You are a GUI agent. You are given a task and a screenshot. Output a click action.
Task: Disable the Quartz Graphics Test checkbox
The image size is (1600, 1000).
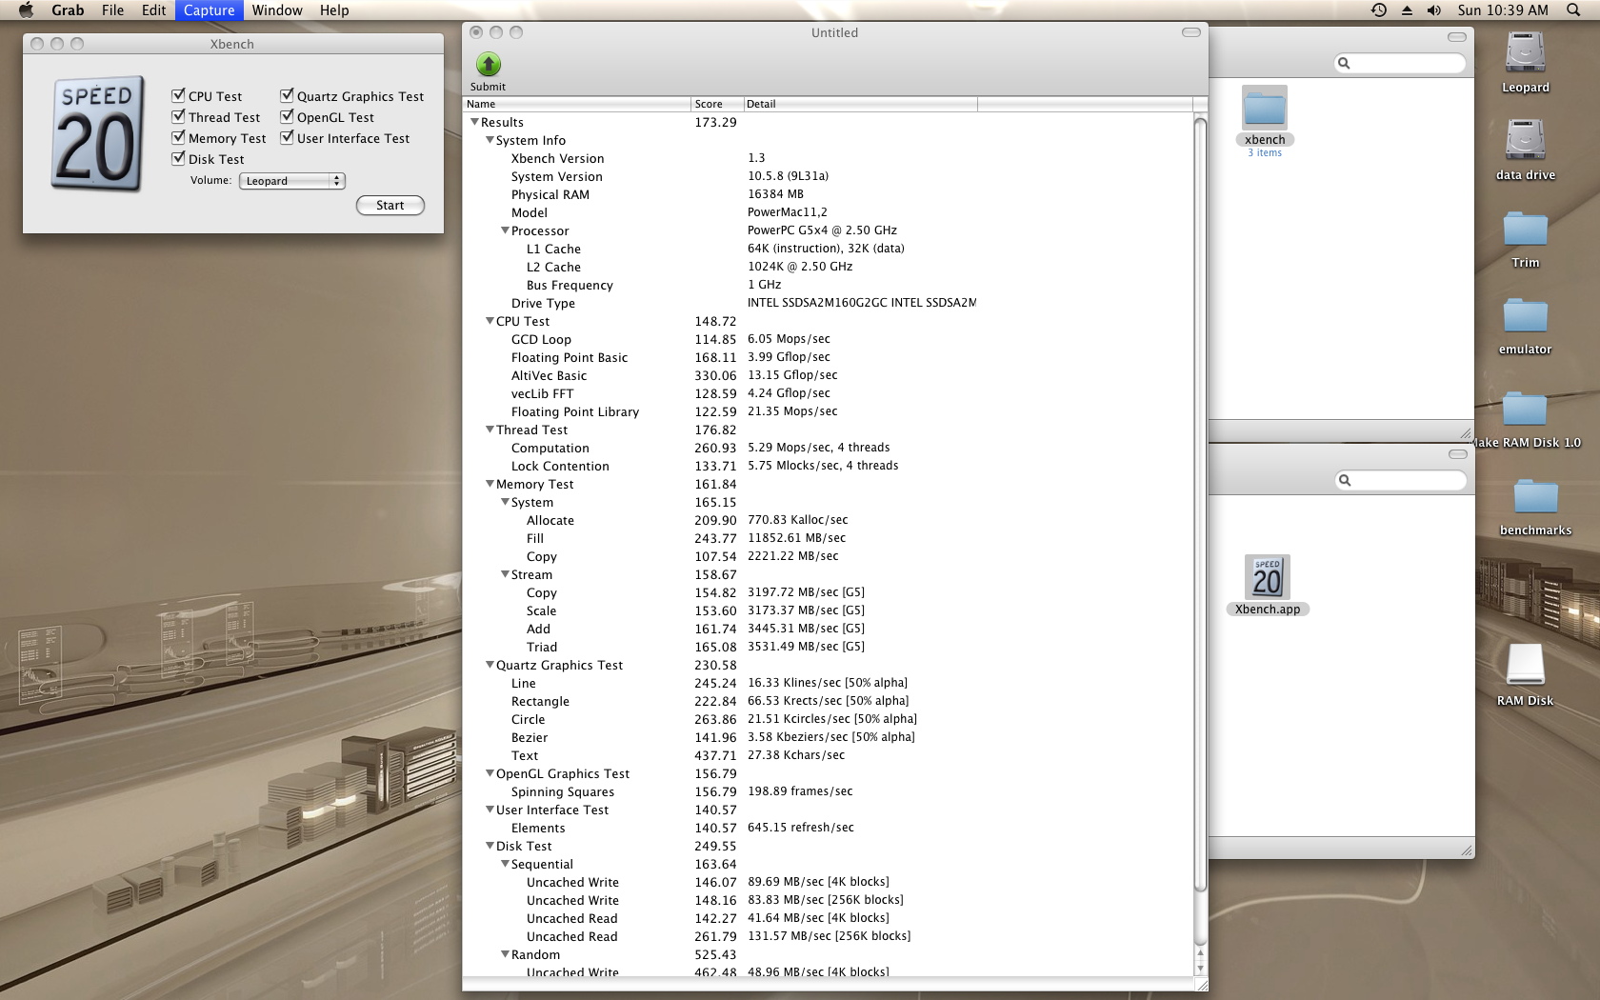point(287,95)
